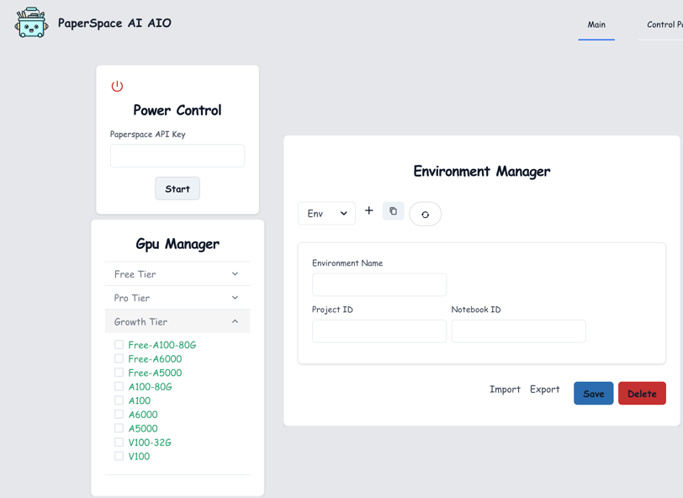Expand the Free Tier section
Viewport: 683px width, 498px height.
pyautogui.click(x=177, y=274)
